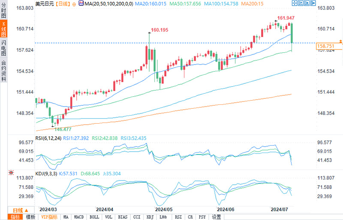343x220 pixels.
Task: Click the play replay icon in top toolbar
Action: (307, 3)
